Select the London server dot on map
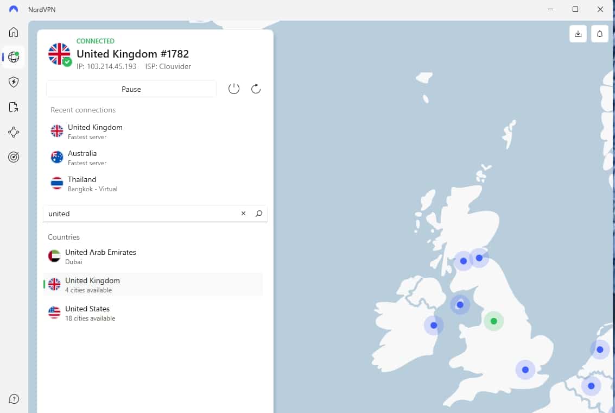Screen dimensions: 615x413 click(525, 370)
